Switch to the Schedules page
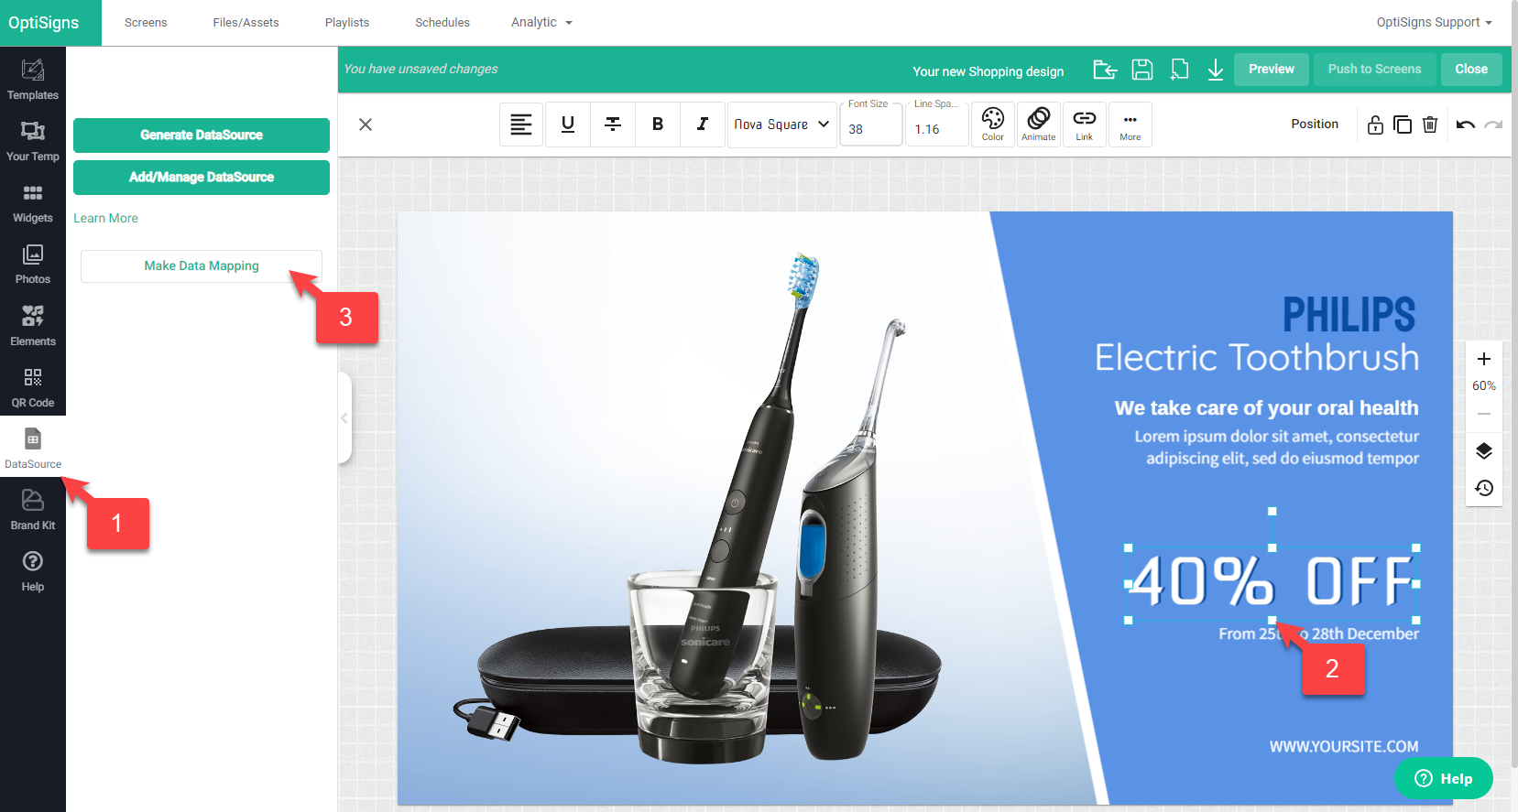Image resolution: width=1518 pixels, height=812 pixels. point(442,22)
